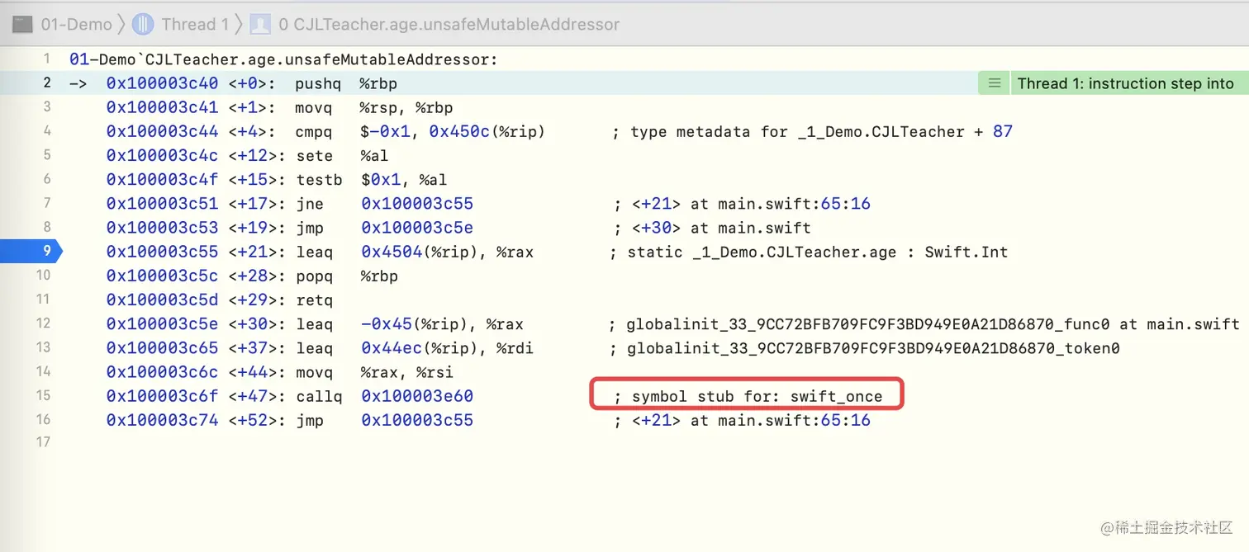The width and height of the screenshot is (1249, 552).
Task: Click address 0x100003c40 on the pushq line
Action: coord(162,83)
